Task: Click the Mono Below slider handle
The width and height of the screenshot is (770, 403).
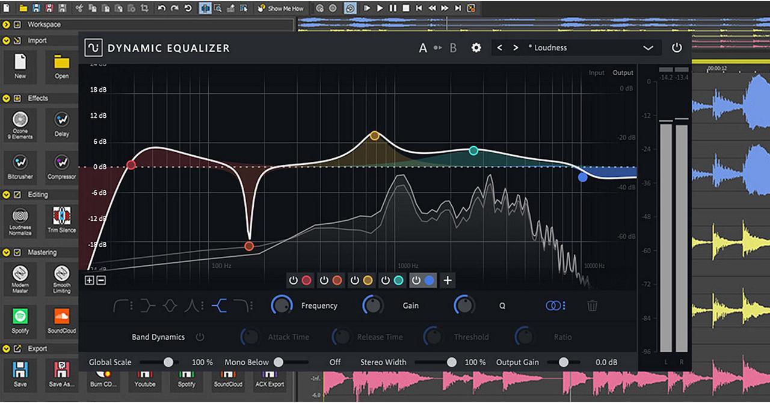Action: 279,362
